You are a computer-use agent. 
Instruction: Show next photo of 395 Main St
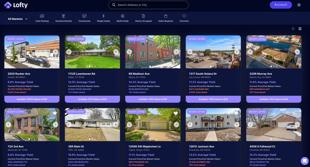pos(116,125)
